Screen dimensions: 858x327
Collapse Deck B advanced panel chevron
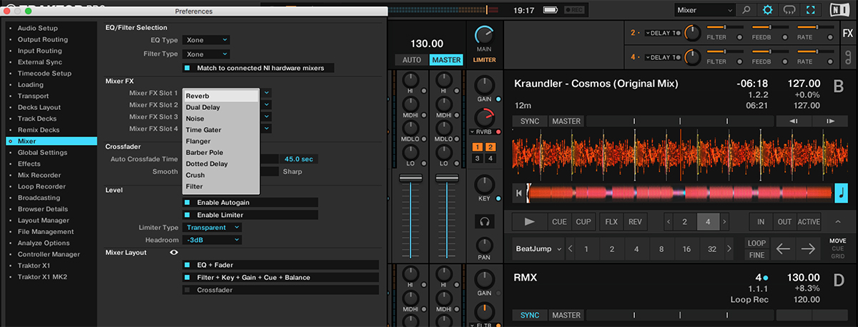(x=838, y=221)
